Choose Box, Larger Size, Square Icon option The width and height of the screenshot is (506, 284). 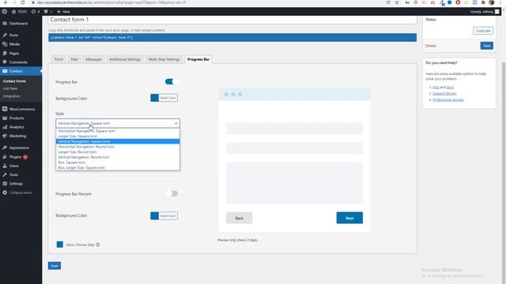pyautogui.click(x=118, y=167)
